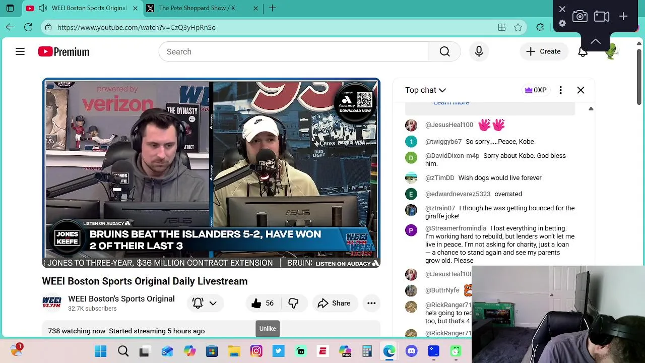Open Task View from taskbar
Screen dimensions: 645x363
pos(144,351)
